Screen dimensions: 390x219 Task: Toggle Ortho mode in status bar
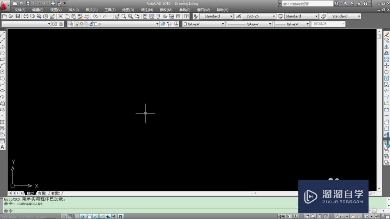pos(76,217)
